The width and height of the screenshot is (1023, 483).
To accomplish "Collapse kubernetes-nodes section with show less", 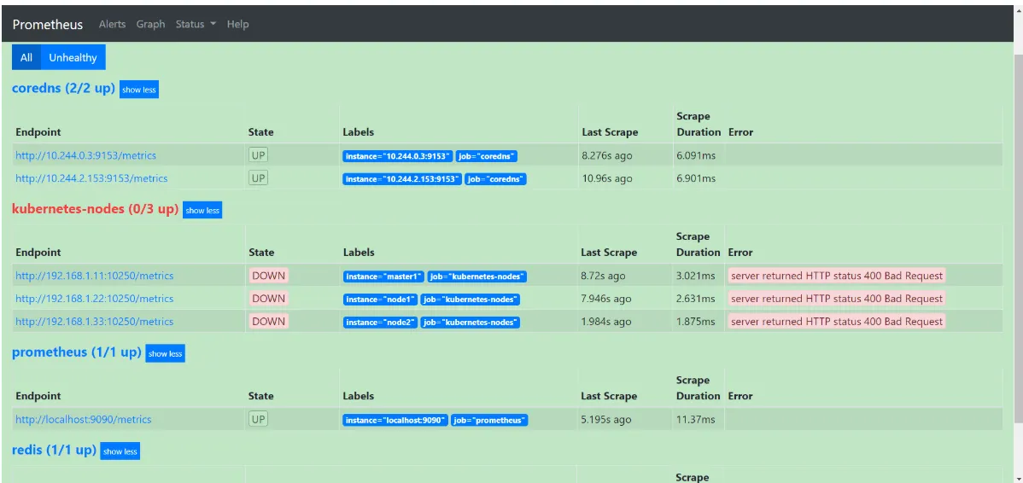I will [202, 210].
